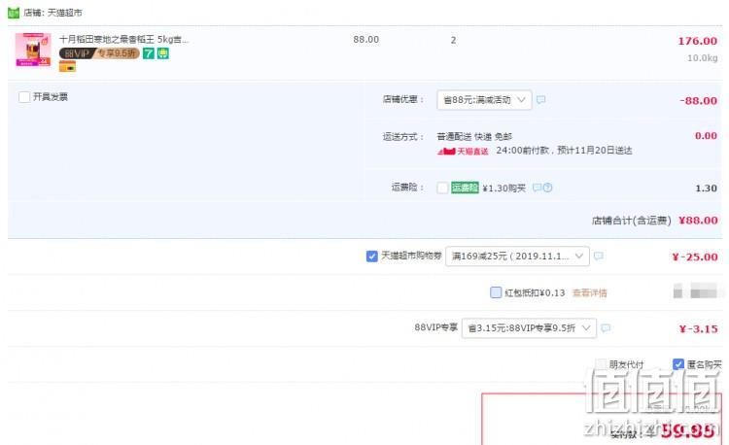Click the store discount amount -88.00

pos(698,101)
